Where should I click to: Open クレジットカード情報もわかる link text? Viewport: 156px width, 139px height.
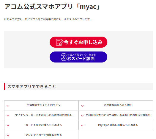(x=44, y=135)
